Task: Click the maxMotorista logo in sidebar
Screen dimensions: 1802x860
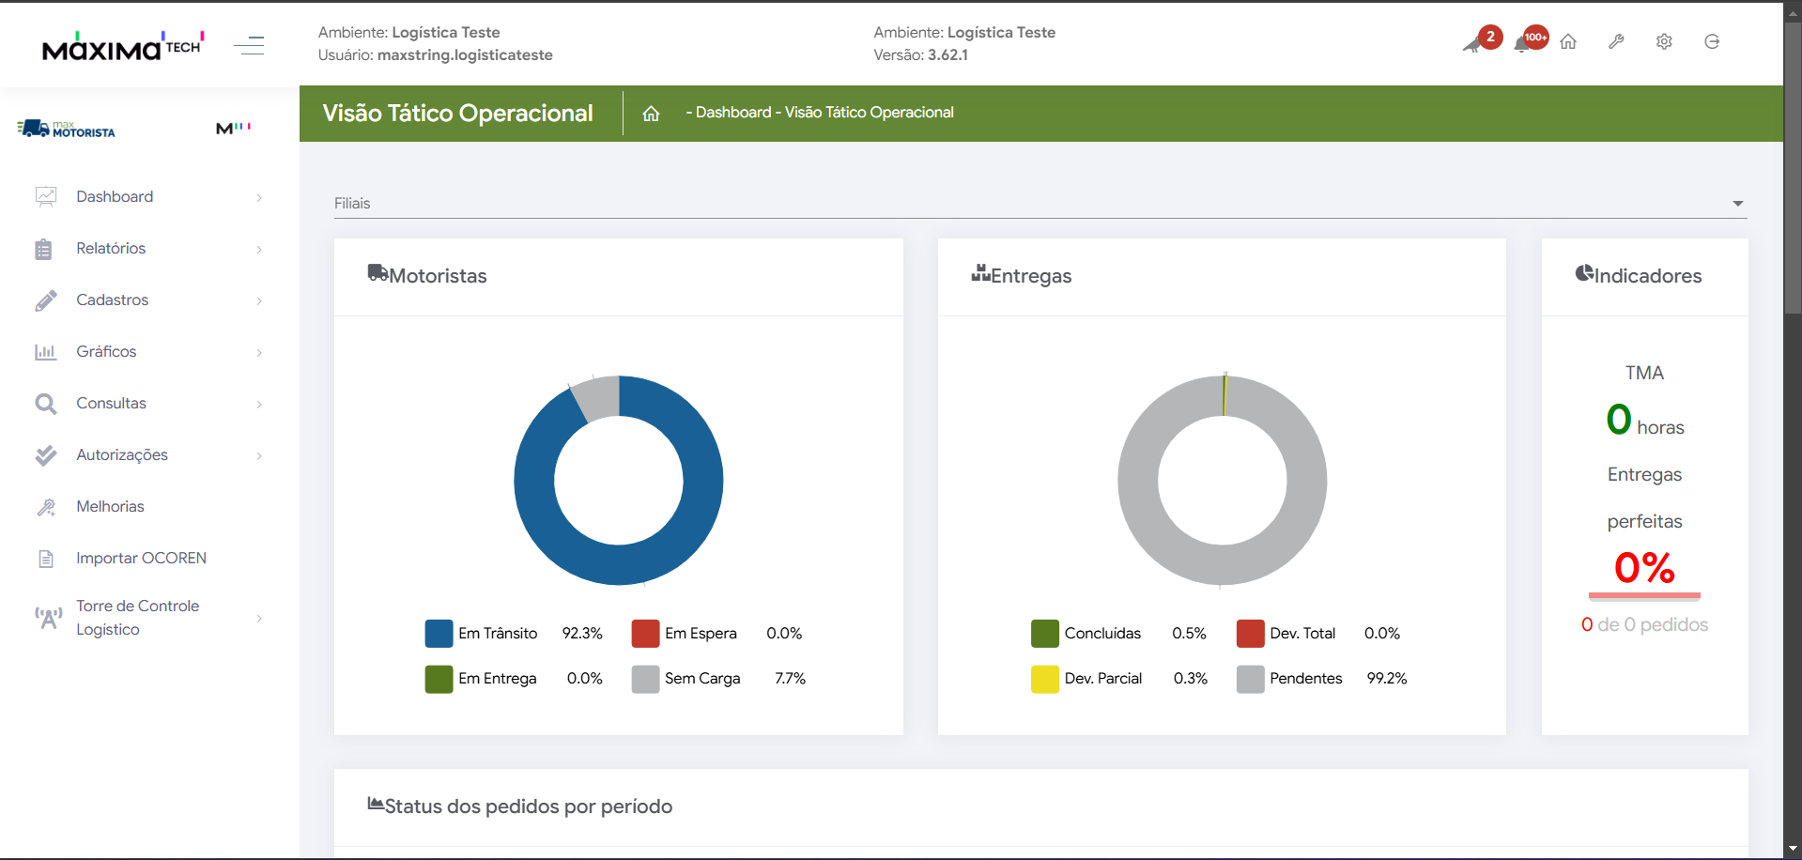Action: coord(67,130)
